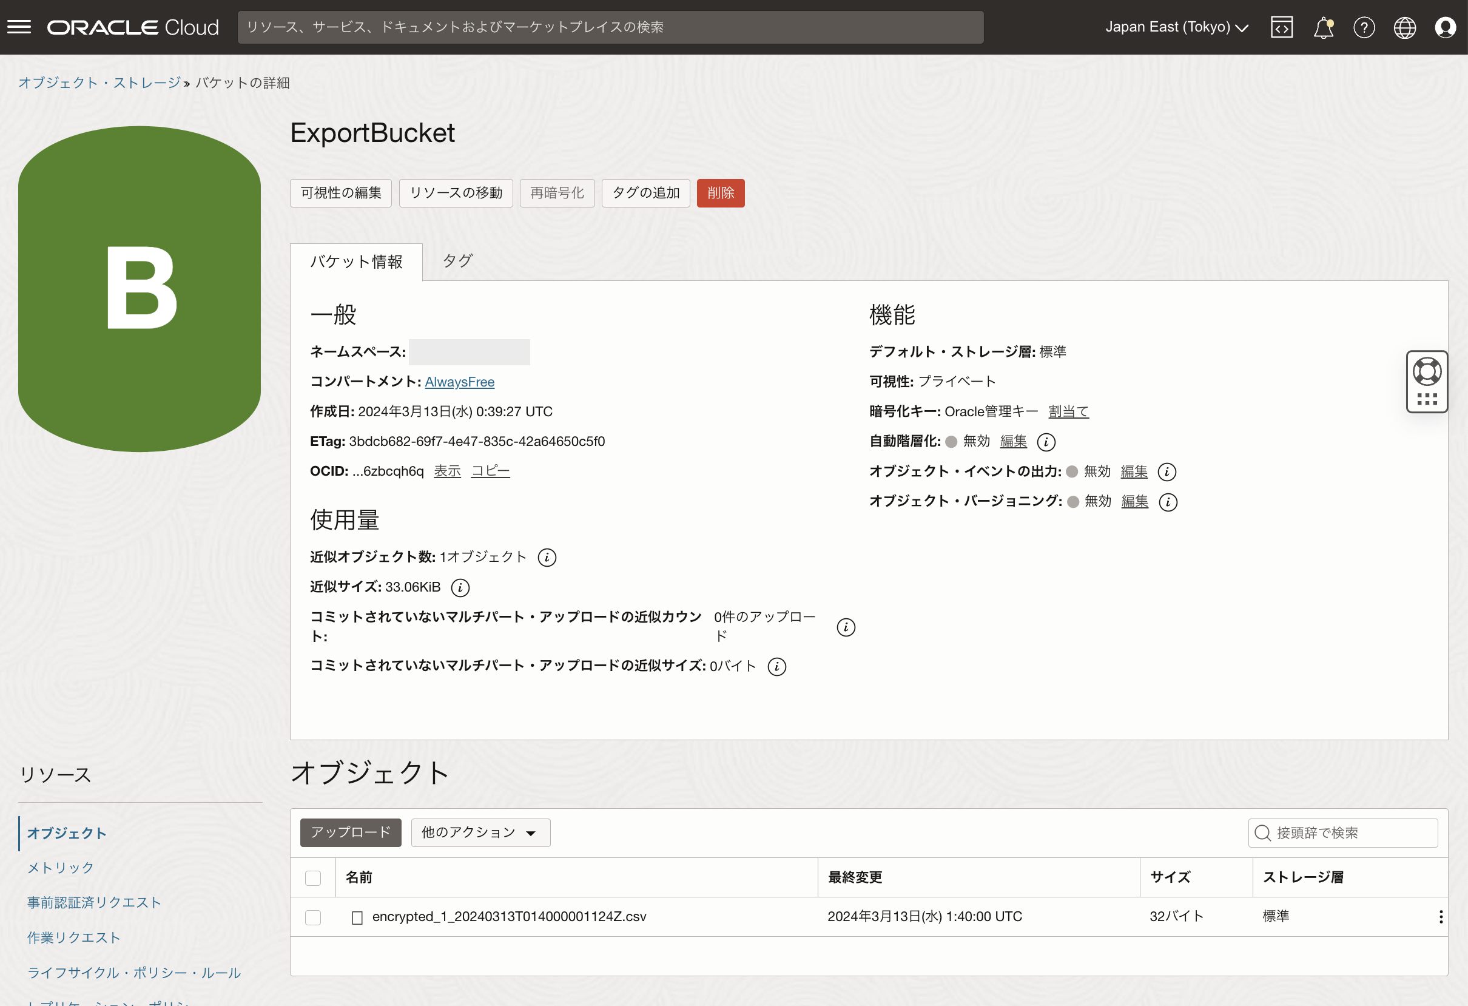
Task: Open the 他のアクション dropdown
Action: click(480, 832)
